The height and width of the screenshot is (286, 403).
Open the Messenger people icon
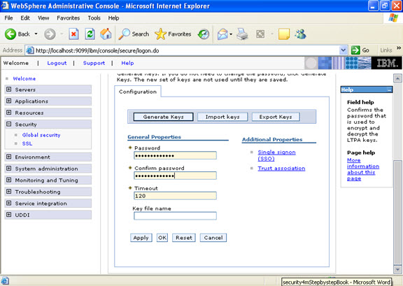pos(300,34)
